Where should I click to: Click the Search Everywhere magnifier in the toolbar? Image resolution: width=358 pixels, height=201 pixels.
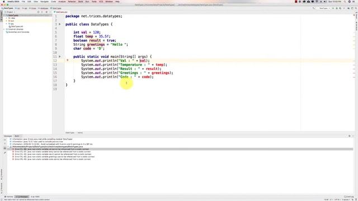point(356,8)
